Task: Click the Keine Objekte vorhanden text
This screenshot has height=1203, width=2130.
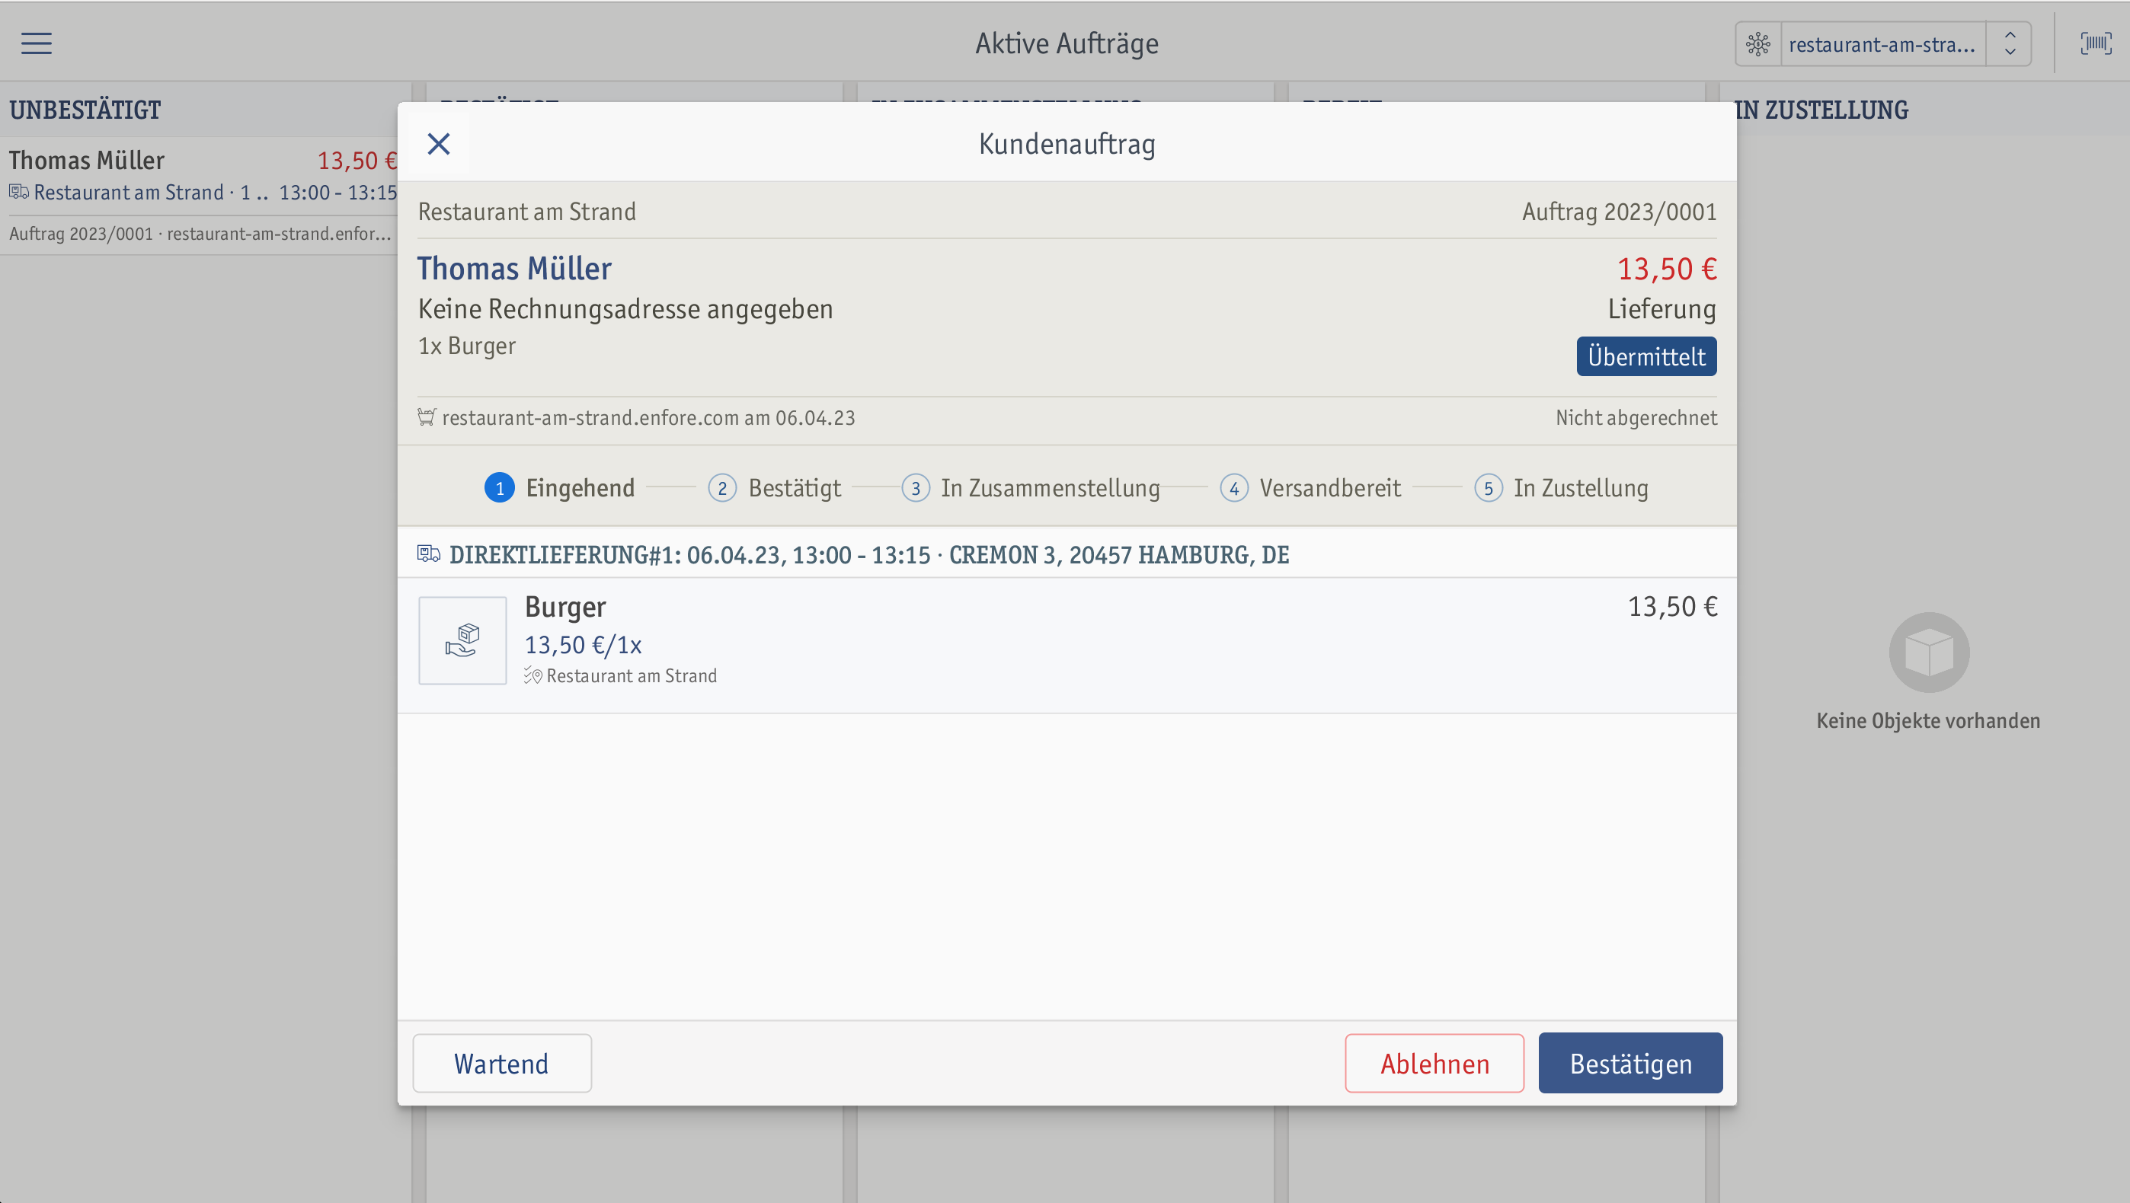Action: coord(1928,720)
